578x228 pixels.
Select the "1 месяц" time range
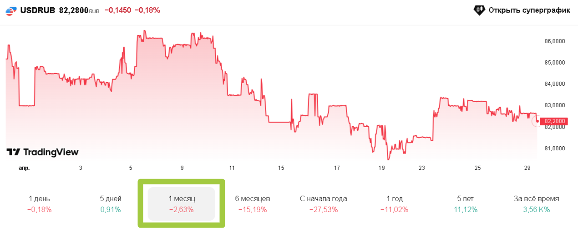pyautogui.click(x=181, y=204)
